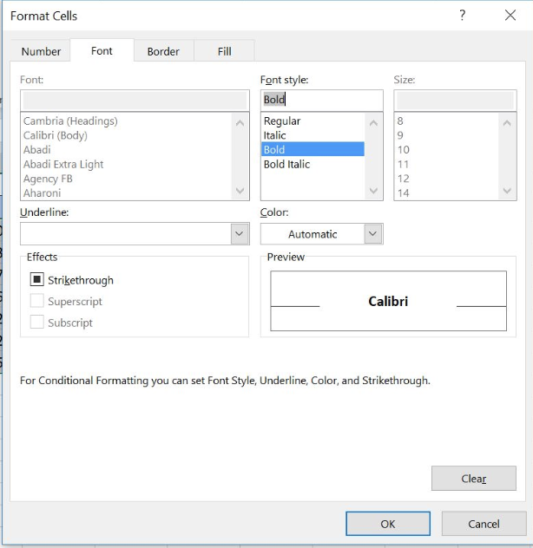Open the Border tab

(x=163, y=51)
